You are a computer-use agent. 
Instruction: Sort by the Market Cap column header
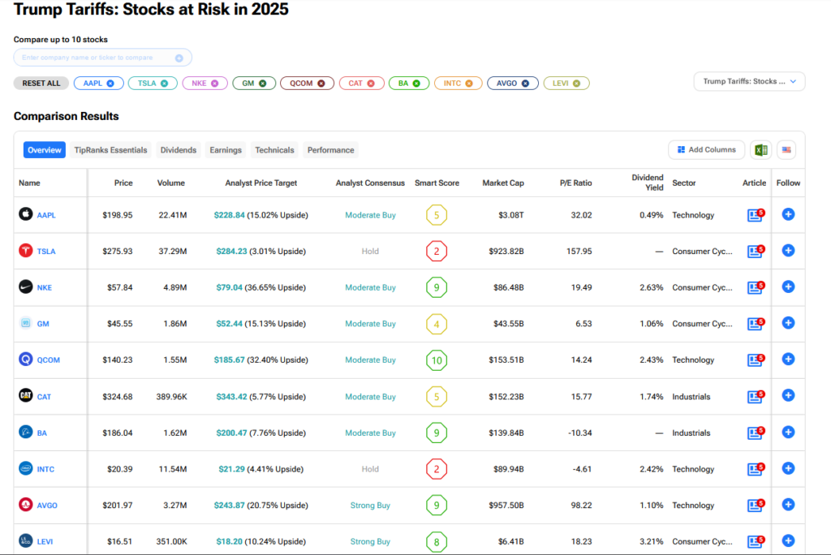tap(503, 183)
